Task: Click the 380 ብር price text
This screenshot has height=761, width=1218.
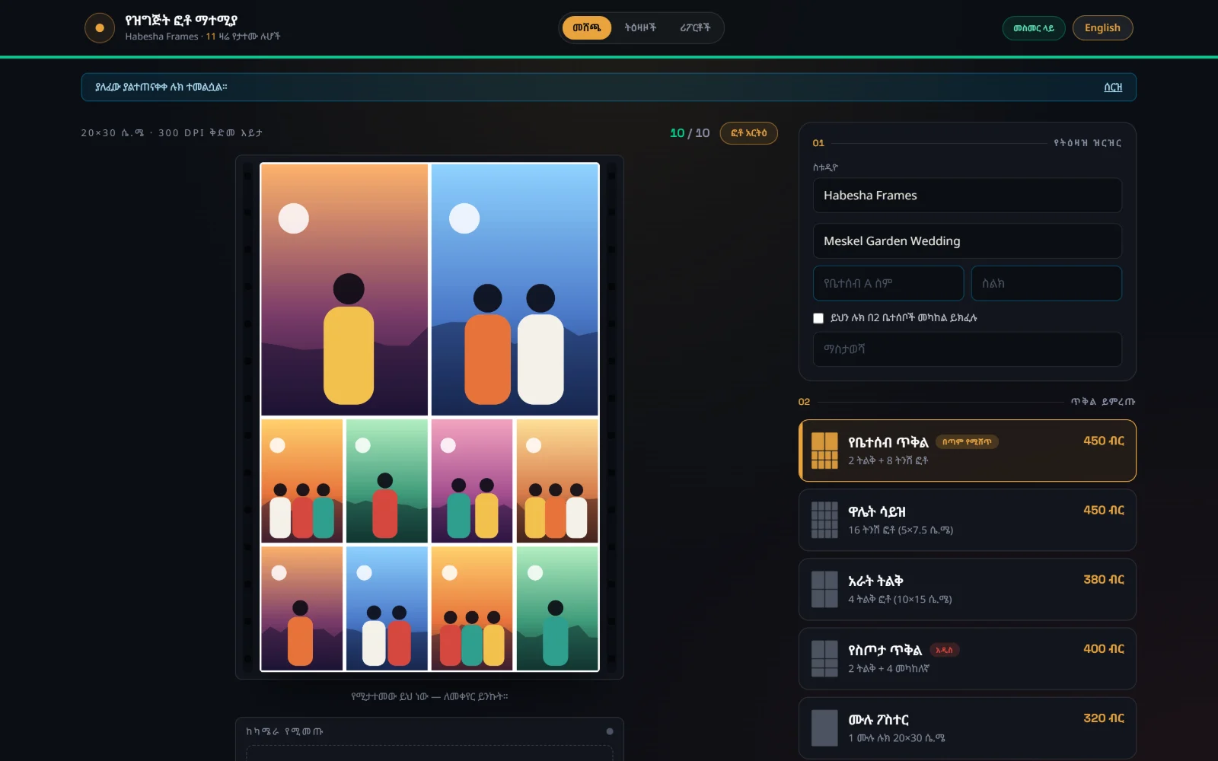Action: point(1103,579)
